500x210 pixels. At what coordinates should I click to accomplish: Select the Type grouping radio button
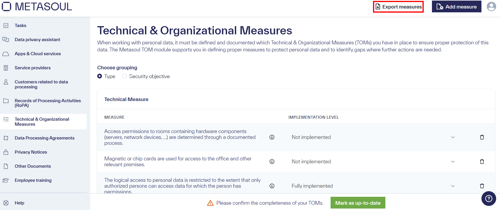[100, 76]
